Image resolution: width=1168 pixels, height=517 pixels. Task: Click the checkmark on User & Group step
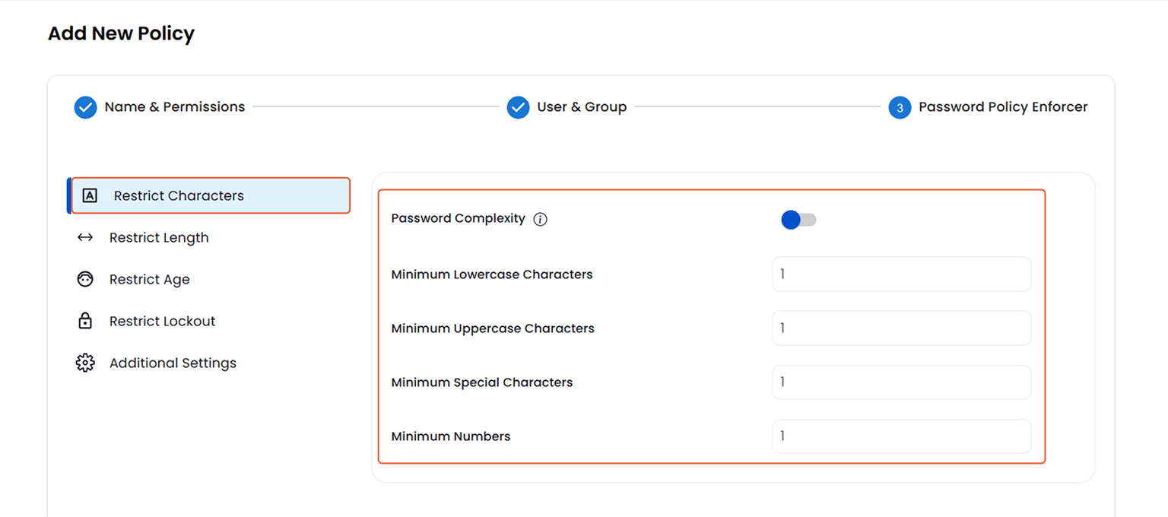point(518,107)
